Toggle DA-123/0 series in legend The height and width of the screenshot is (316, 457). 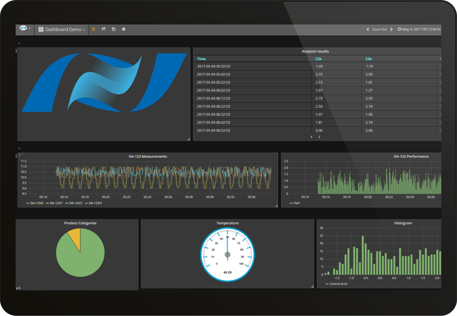(35, 203)
